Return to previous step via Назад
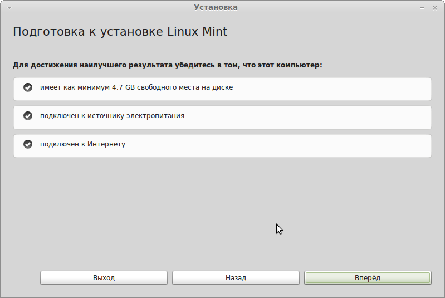The height and width of the screenshot is (298, 445). tap(236, 277)
